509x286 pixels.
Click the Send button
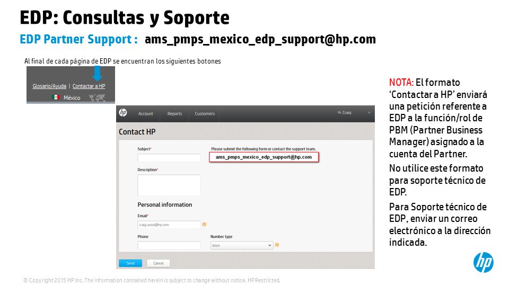(130, 263)
